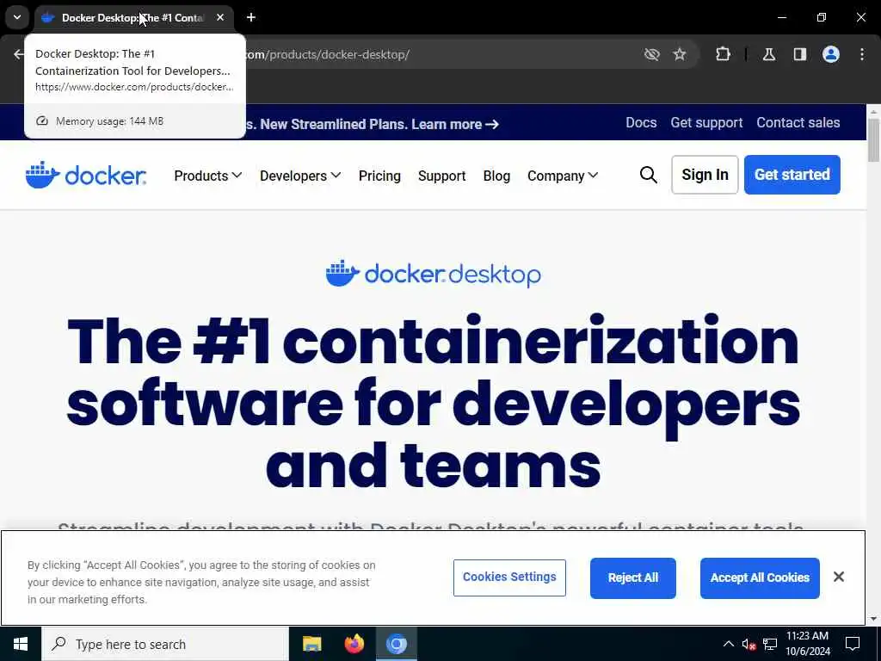This screenshot has width=881, height=661.
Task: Go back with the browser arrow
Action: (x=19, y=54)
